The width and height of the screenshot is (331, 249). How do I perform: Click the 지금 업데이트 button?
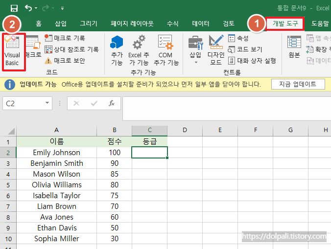pos(298,84)
